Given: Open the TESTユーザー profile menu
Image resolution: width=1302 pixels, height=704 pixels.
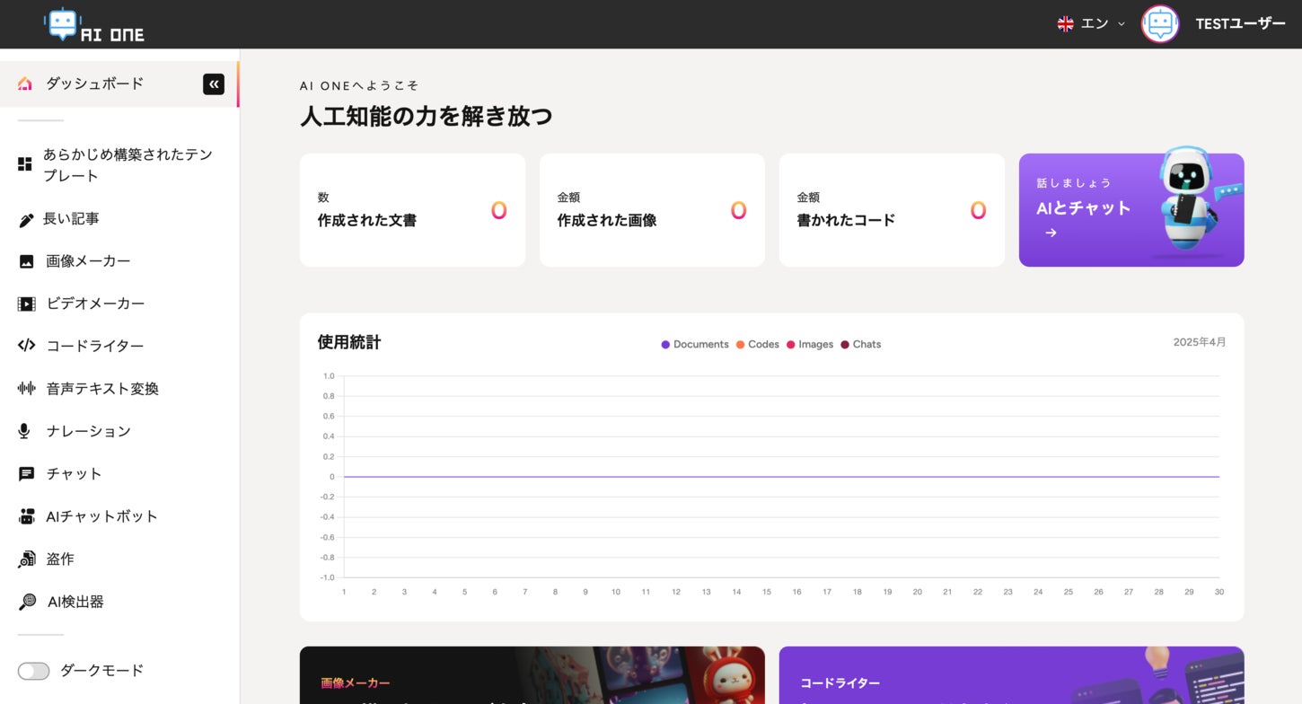Looking at the screenshot, I should [1213, 24].
